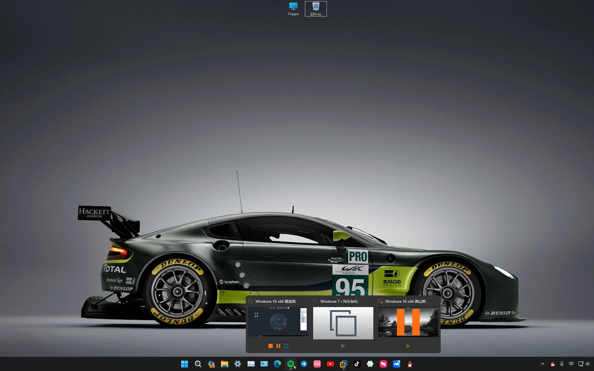Image resolution: width=594 pixels, height=371 pixels.
Task: Click the VMware Workstation taskbar icon
Action: click(343, 364)
